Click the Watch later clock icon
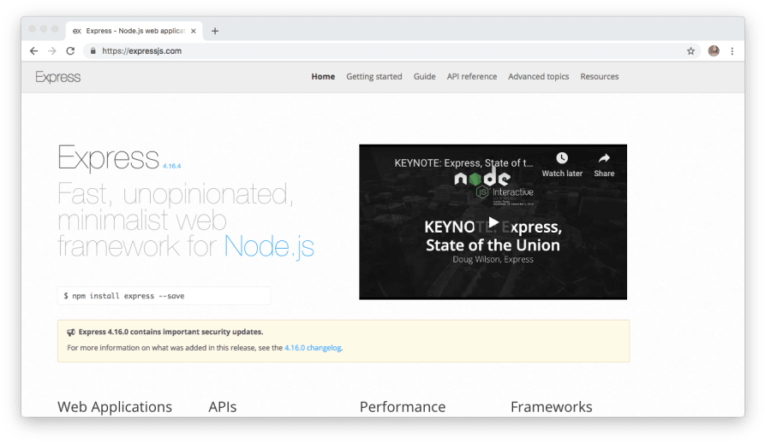Screen dimensions: 765x442 (x=562, y=159)
